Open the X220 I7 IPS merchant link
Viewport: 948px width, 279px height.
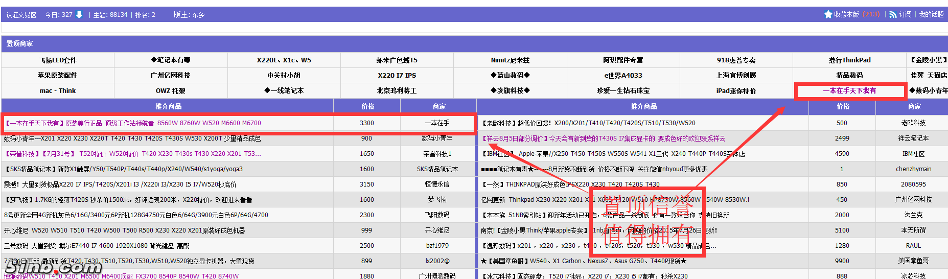[x=397, y=76]
